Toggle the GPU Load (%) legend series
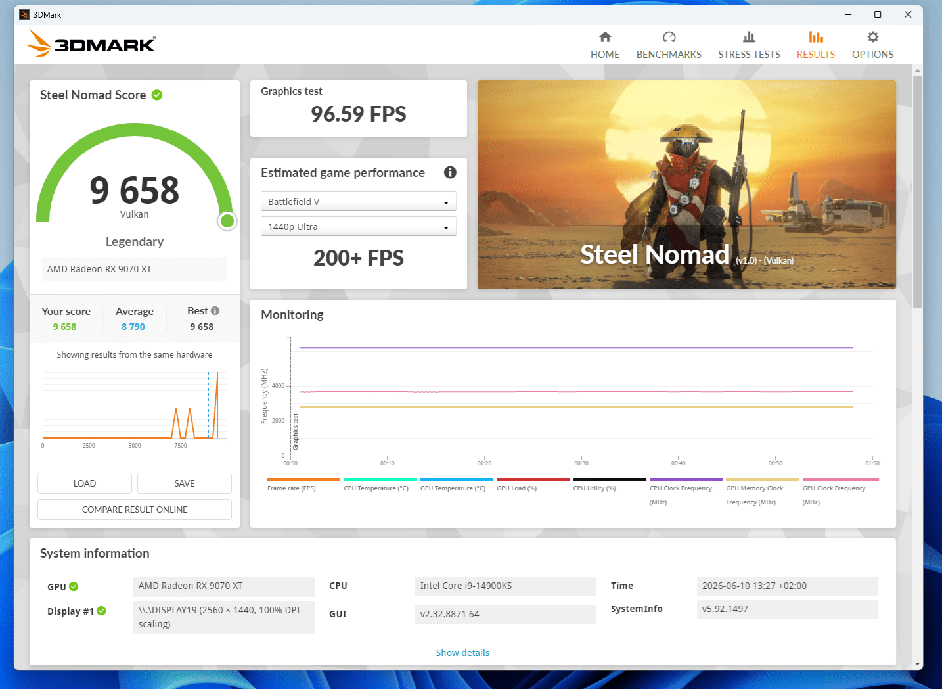This screenshot has height=689, width=942. [533, 485]
